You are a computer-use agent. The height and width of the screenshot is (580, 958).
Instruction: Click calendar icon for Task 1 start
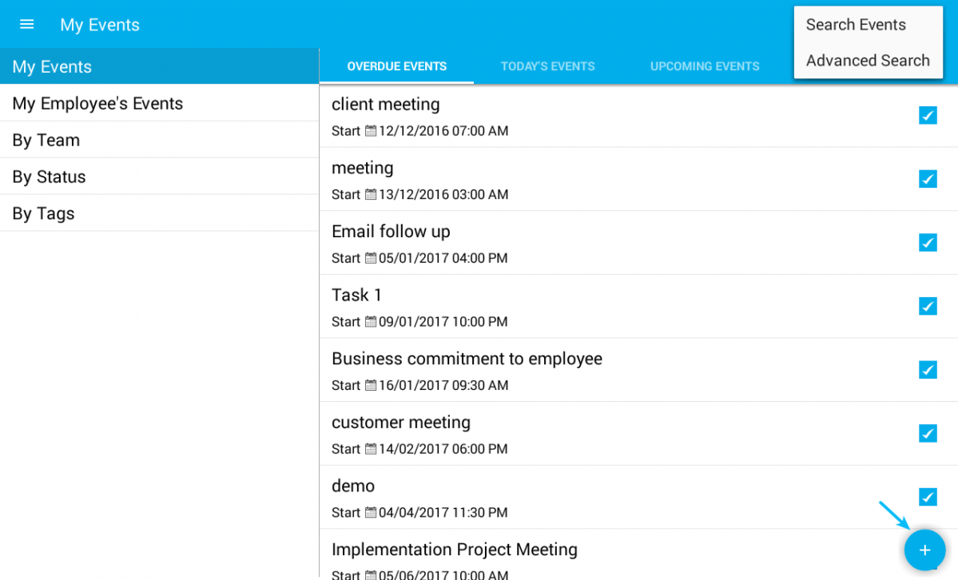click(x=371, y=322)
